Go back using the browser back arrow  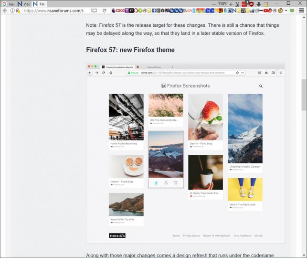(5, 11)
